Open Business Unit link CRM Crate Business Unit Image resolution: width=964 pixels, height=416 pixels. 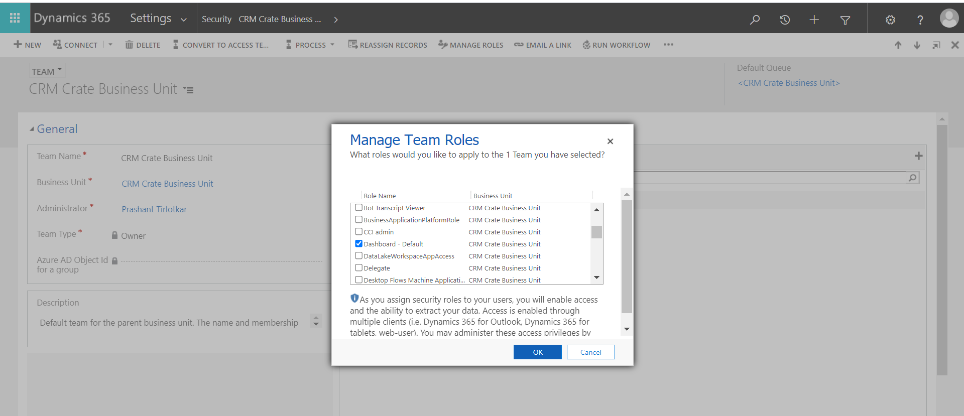coord(167,184)
